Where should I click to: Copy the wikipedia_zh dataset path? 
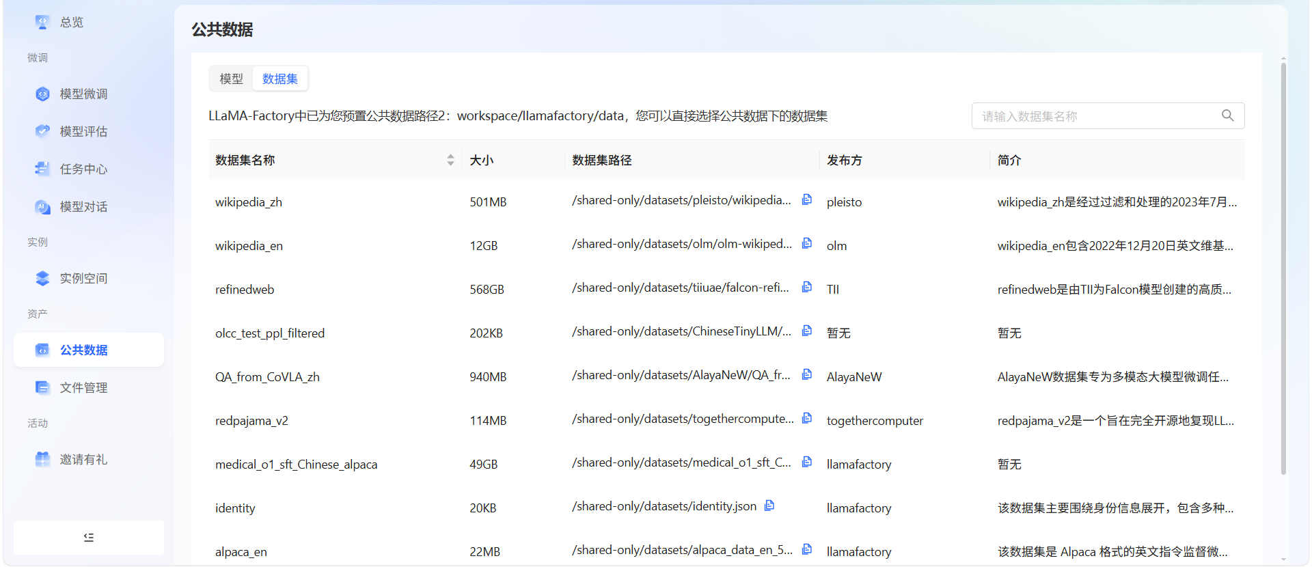[807, 199]
